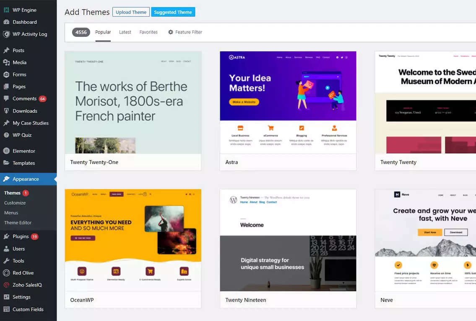476x321 pixels.
Task: Click the Appearance paintbrush icon
Action: (6, 179)
